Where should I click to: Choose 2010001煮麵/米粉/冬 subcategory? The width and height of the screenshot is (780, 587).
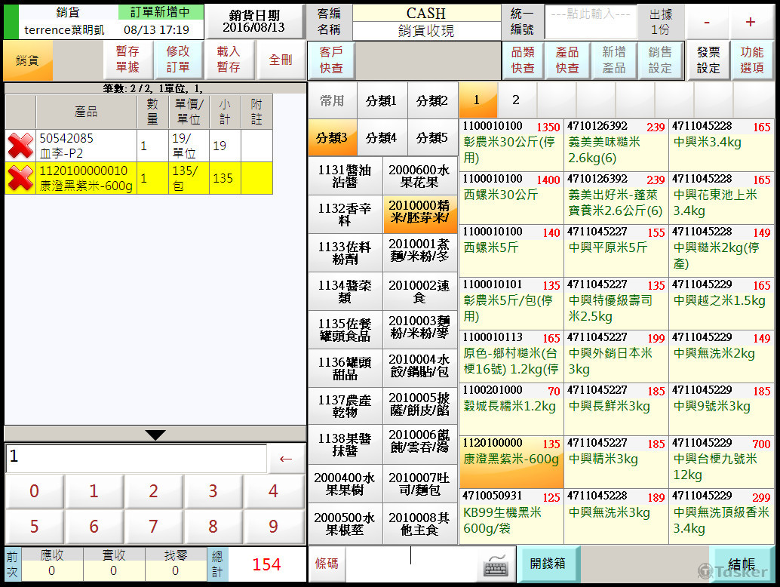click(x=419, y=253)
